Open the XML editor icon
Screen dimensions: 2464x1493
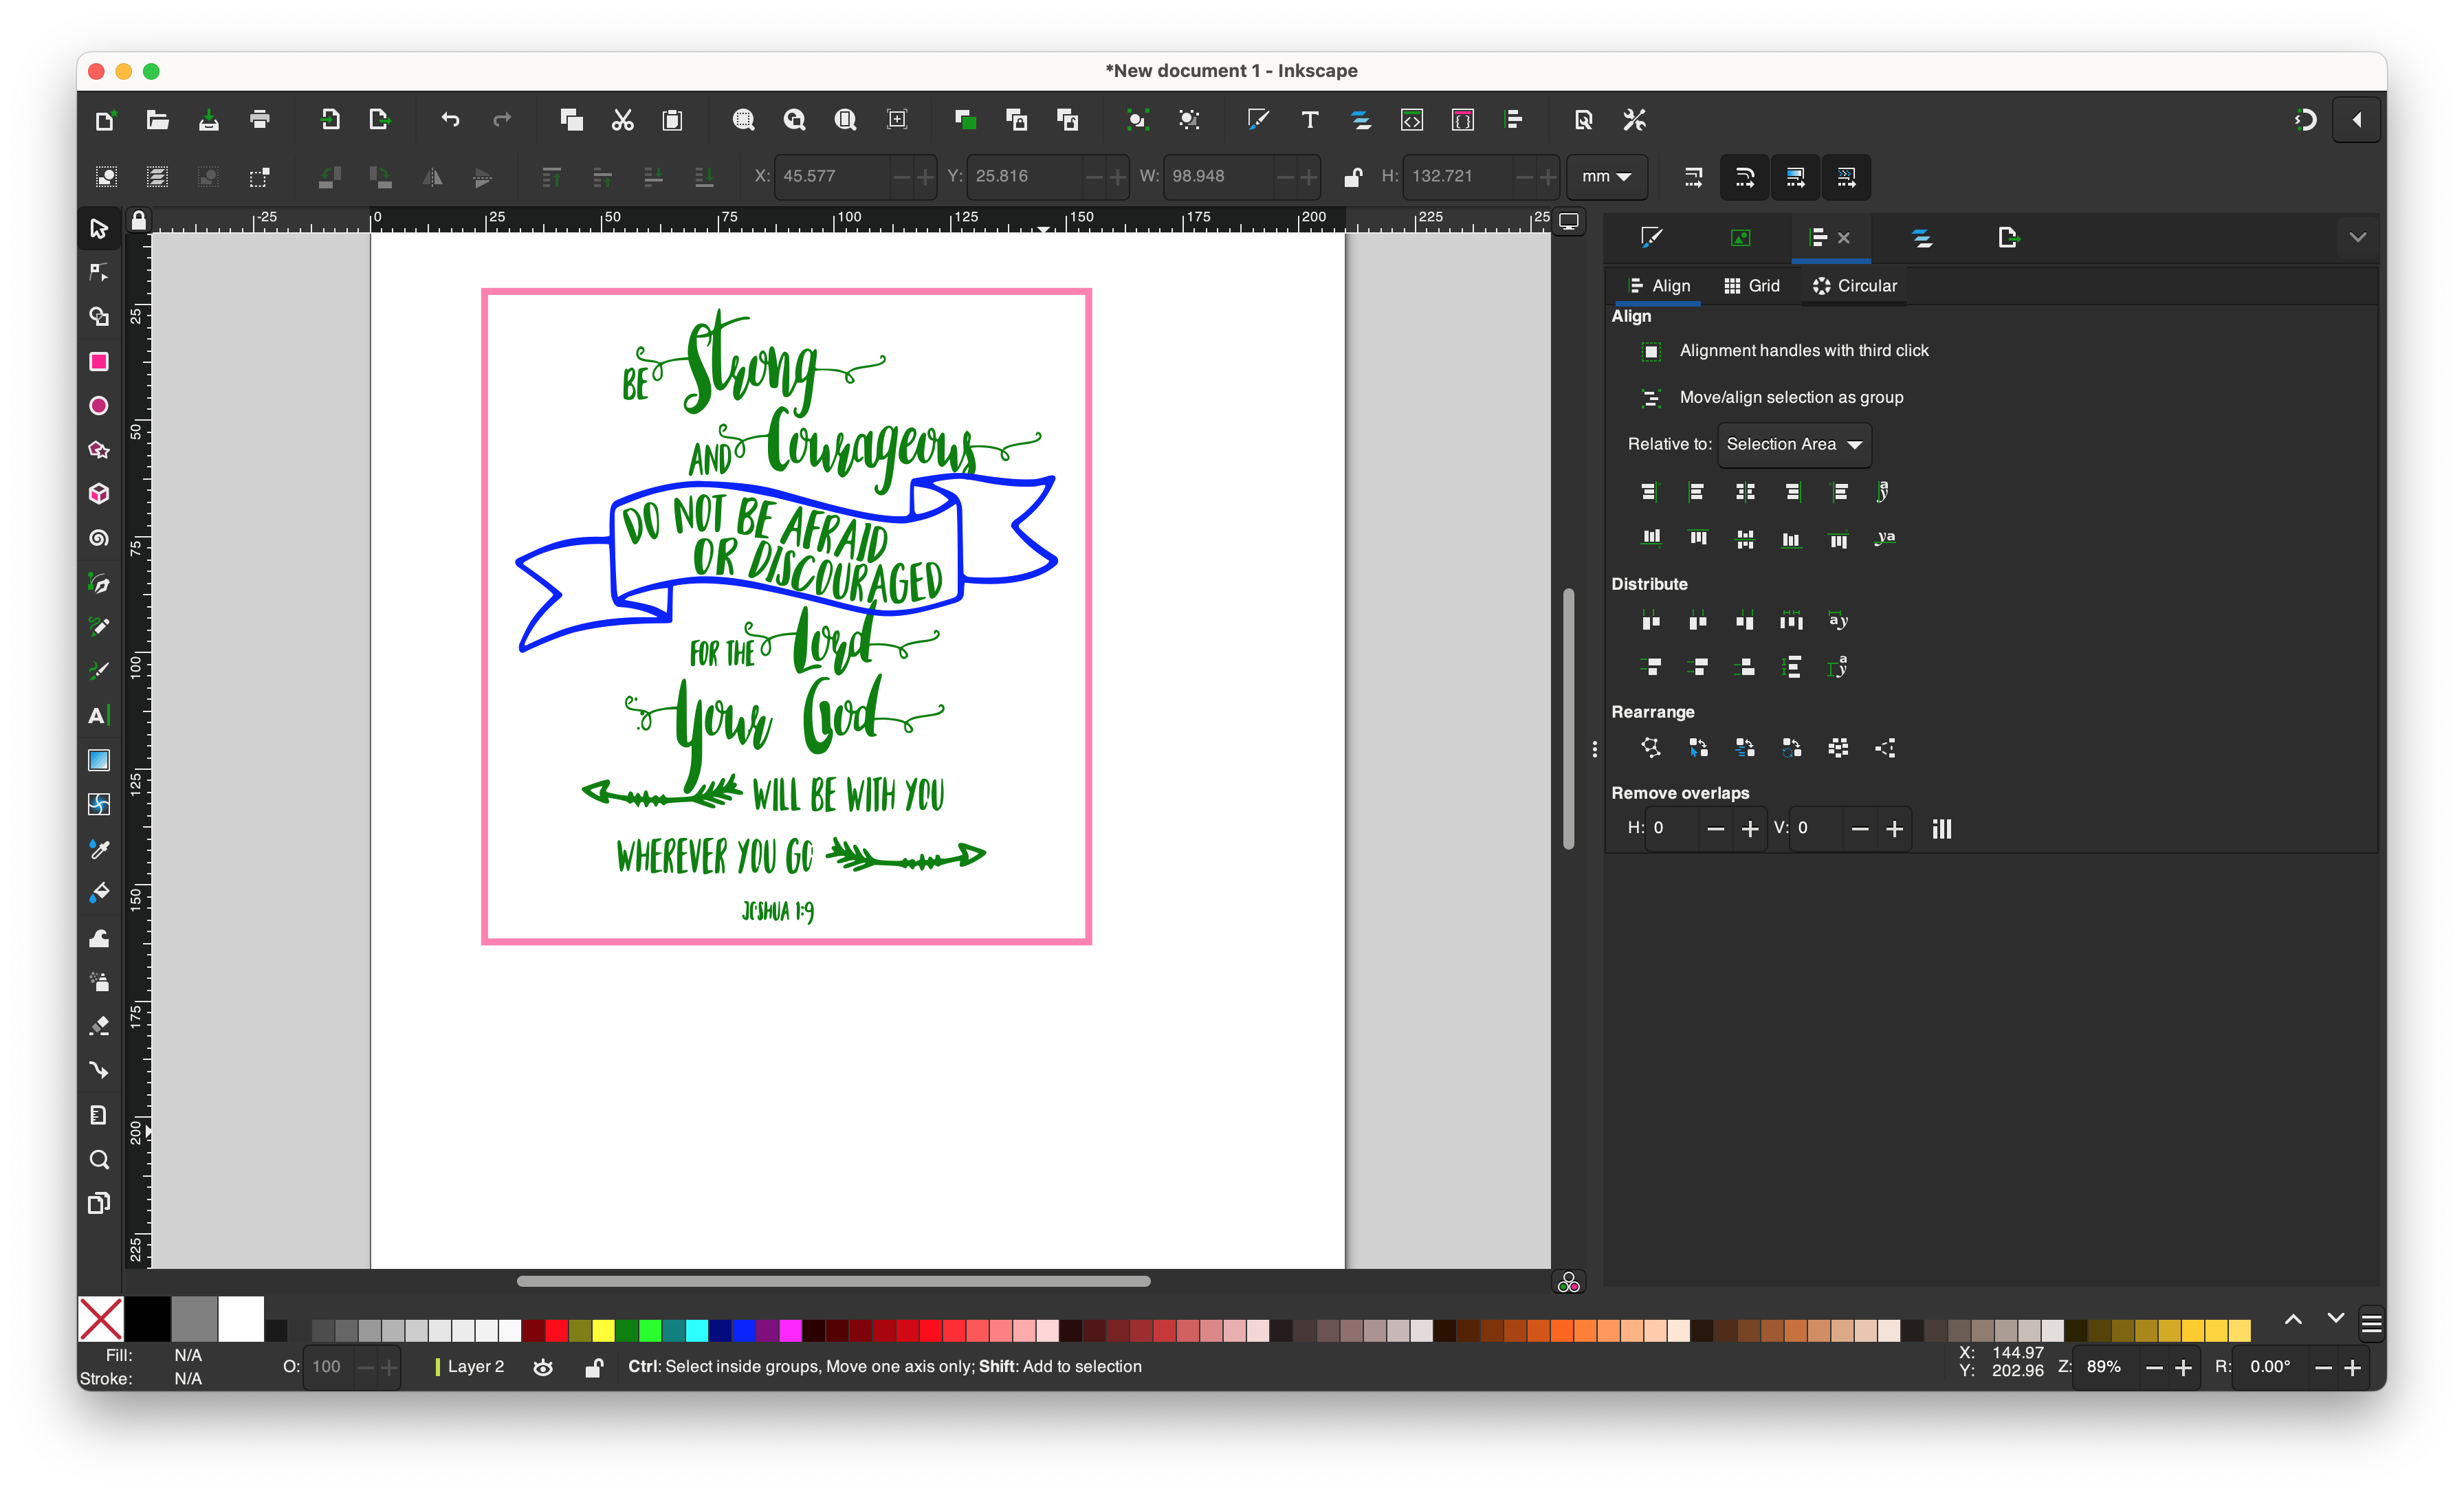[1411, 120]
